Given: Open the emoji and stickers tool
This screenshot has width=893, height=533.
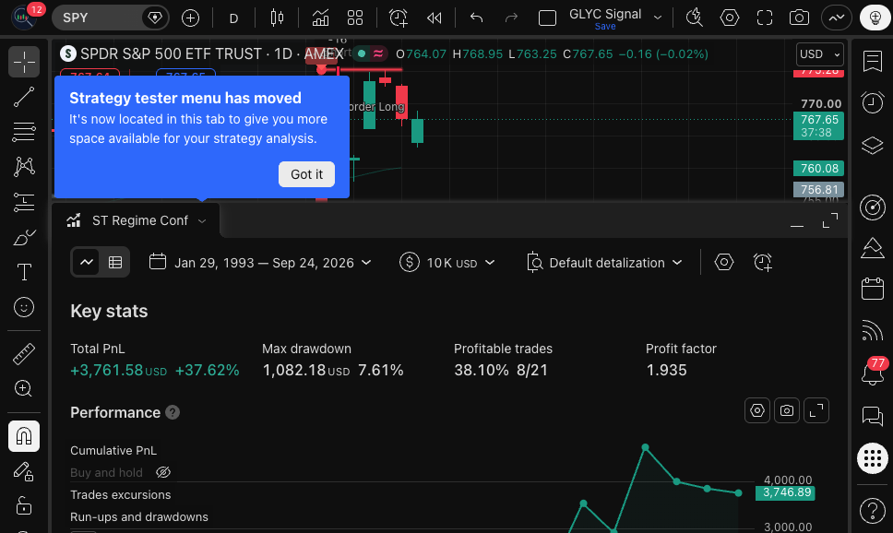Looking at the screenshot, I should 24,307.
